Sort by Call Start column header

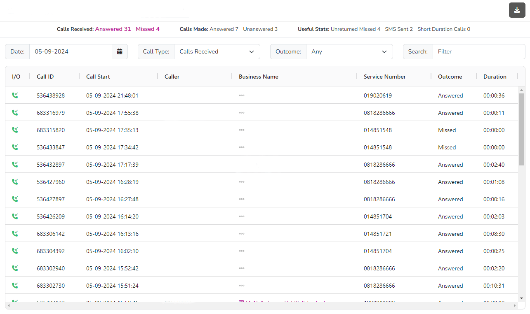tap(98, 77)
